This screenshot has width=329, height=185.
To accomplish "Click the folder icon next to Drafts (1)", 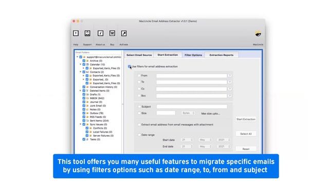I will (x=87, y=95).
